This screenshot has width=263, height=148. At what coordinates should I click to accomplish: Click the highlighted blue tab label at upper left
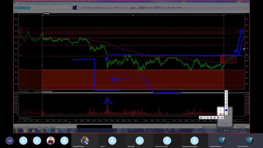click(22, 8)
